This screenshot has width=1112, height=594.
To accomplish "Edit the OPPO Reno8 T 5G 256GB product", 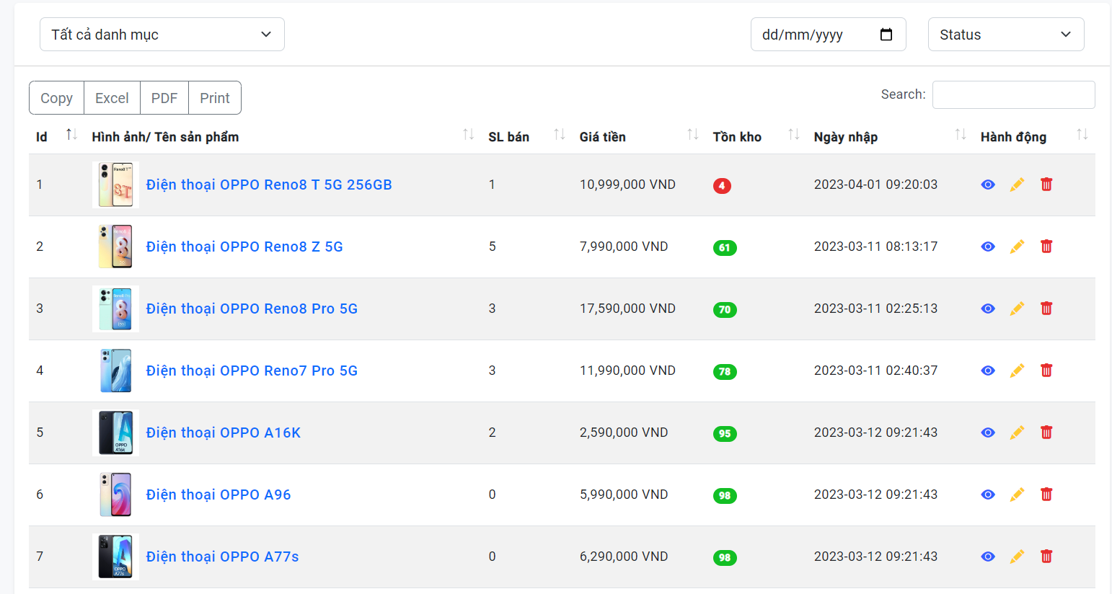I will pyautogui.click(x=1017, y=185).
